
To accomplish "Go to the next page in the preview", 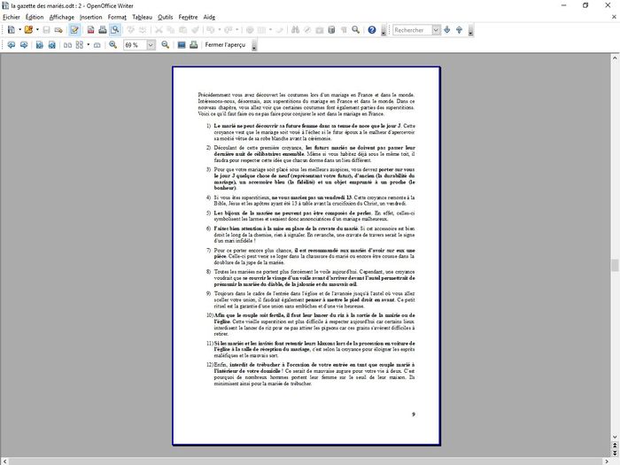I will click(x=24, y=45).
